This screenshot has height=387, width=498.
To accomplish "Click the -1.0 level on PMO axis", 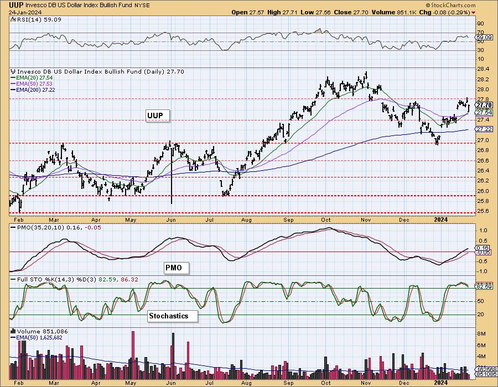I will point(483,271).
